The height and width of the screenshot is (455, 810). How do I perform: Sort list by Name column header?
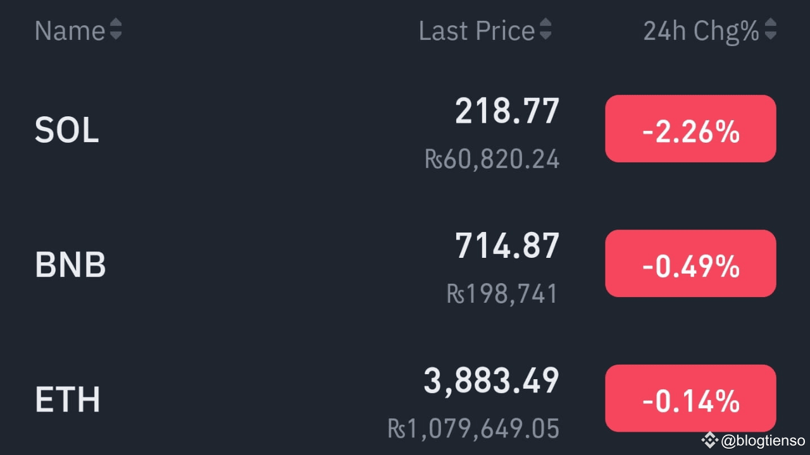[x=70, y=30]
